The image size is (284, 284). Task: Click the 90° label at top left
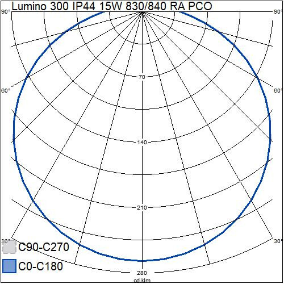6,12
